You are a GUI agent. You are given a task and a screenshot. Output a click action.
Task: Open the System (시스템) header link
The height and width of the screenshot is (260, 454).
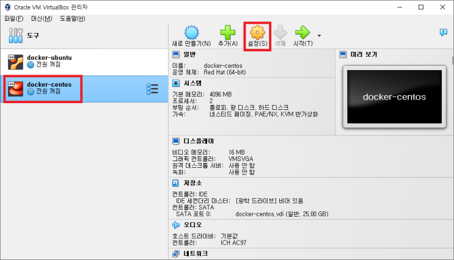pyautogui.click(x=192, y=83)
